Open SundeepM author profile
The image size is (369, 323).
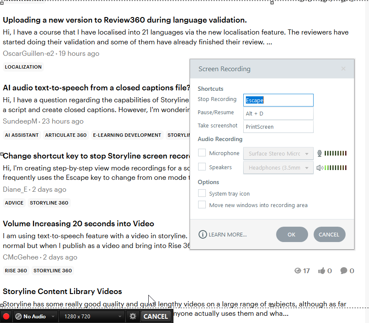tap(20, 121)
